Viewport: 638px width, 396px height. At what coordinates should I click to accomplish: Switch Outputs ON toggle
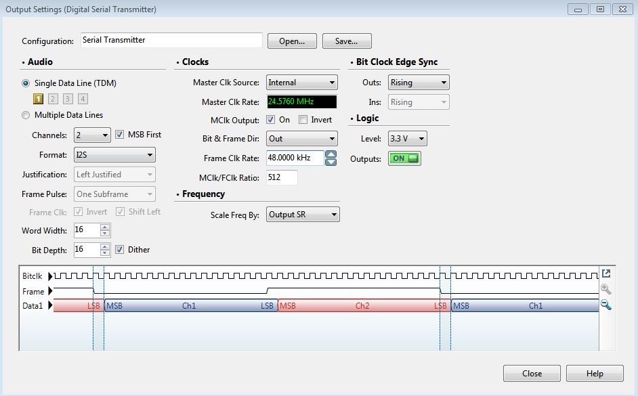pyautogui.click(x=404, y=158)
